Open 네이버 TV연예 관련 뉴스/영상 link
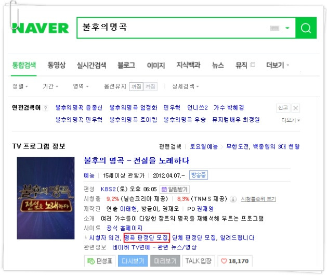This screenshot has height=276, width=327. pos(154,247)
